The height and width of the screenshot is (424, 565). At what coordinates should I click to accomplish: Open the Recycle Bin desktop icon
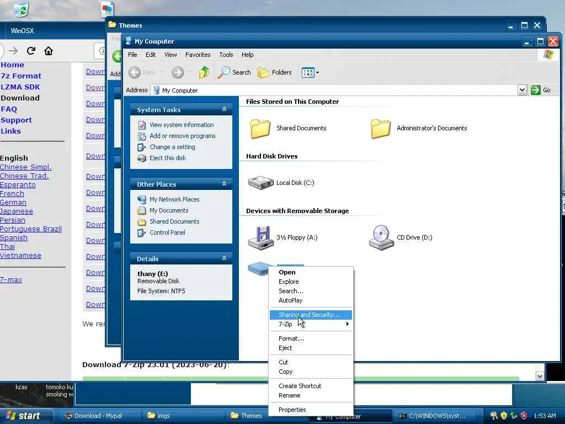(22, 9)
